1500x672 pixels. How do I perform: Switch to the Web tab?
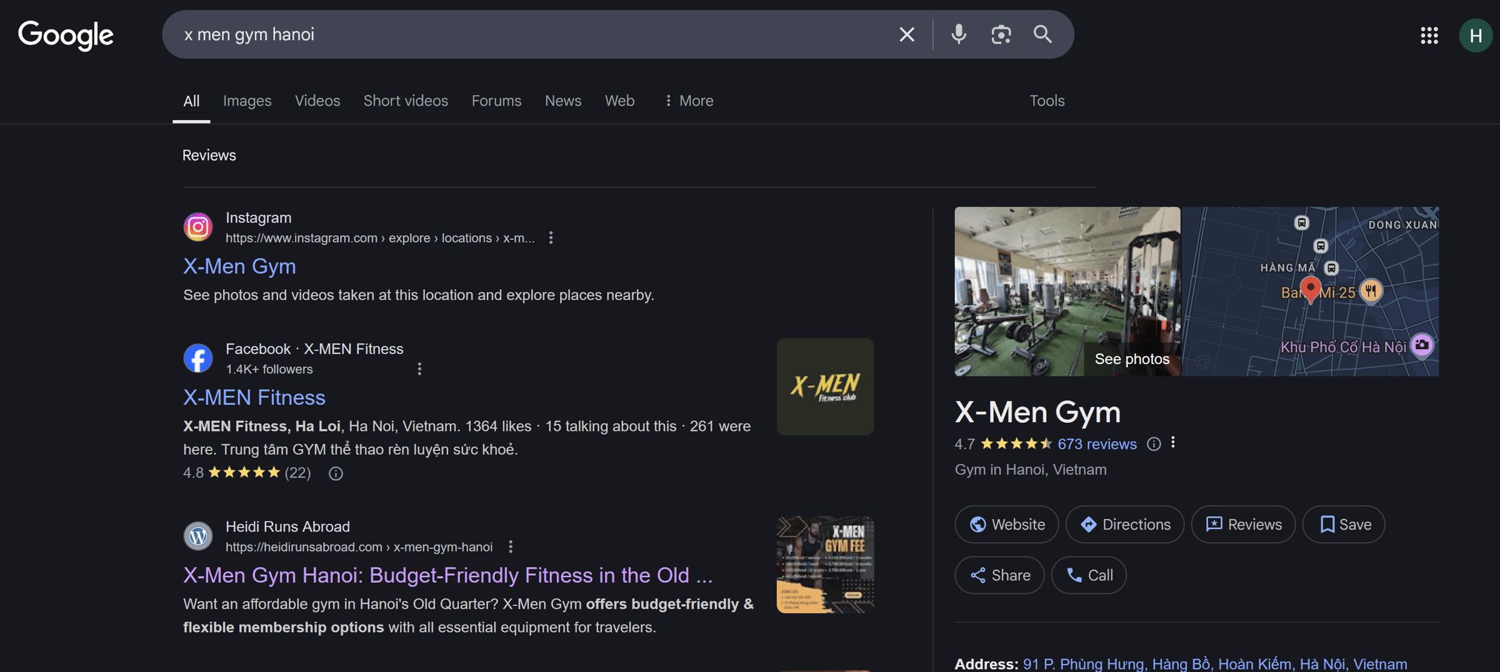tap(619, 101)
